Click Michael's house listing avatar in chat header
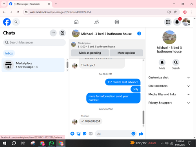196x147 pixels. [x=76, y=34]
